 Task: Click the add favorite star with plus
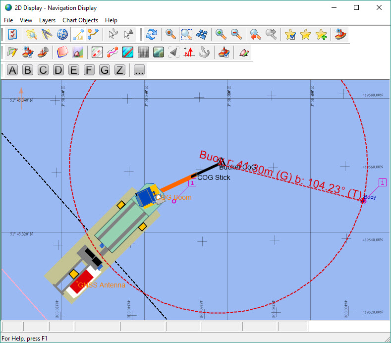point(321,34)
